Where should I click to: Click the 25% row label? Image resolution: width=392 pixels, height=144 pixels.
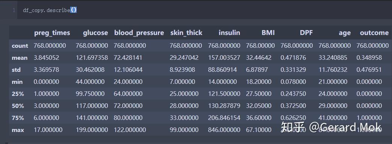tap(18, 94)
